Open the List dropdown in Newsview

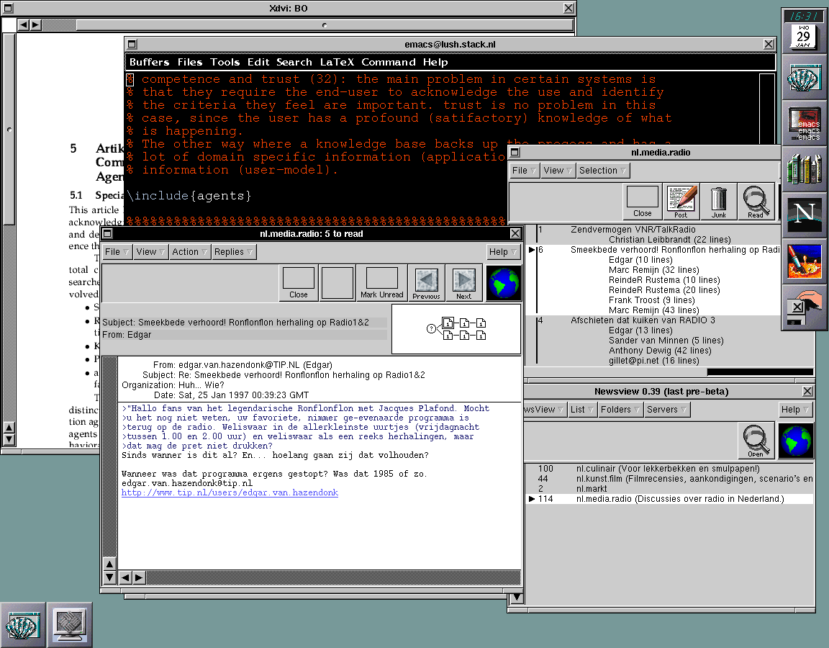tap(582, 410)
